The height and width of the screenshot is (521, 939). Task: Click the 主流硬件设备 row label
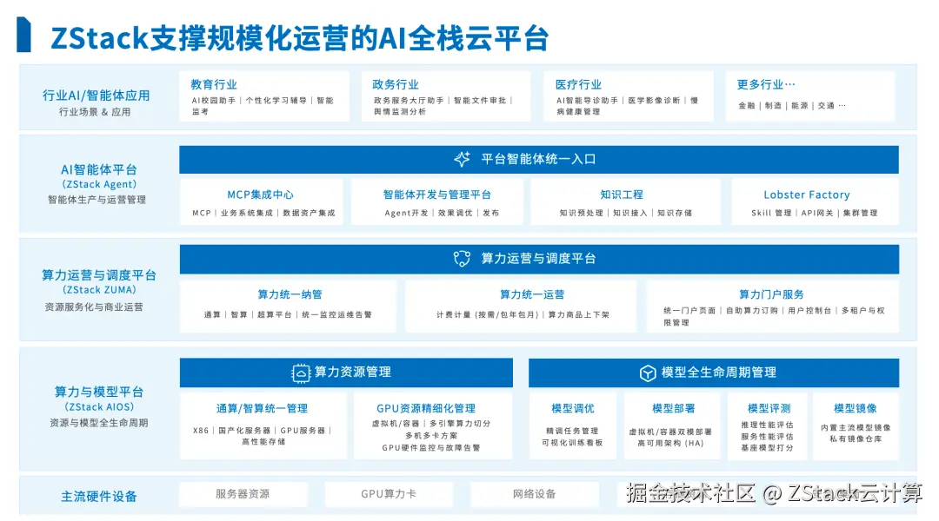pos(99,497)
